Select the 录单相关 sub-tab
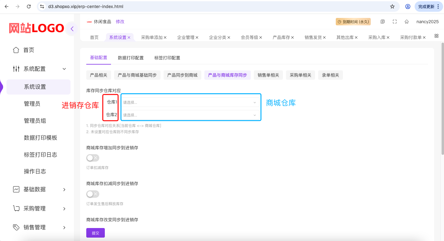This screenshot has width=444, height=241. click(331, 75)
